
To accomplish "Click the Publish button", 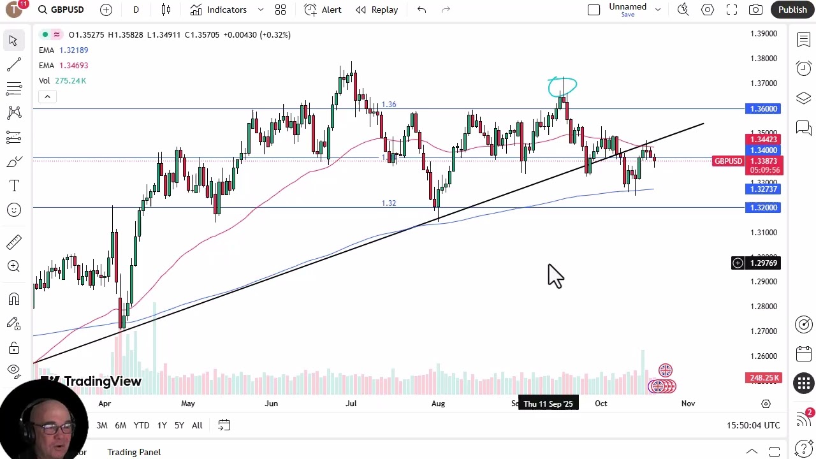I will coord(792,10).
